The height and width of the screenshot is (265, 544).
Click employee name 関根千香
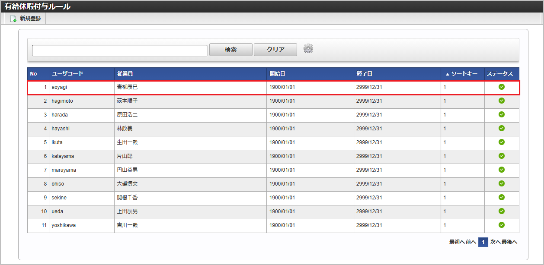(127, 198)
